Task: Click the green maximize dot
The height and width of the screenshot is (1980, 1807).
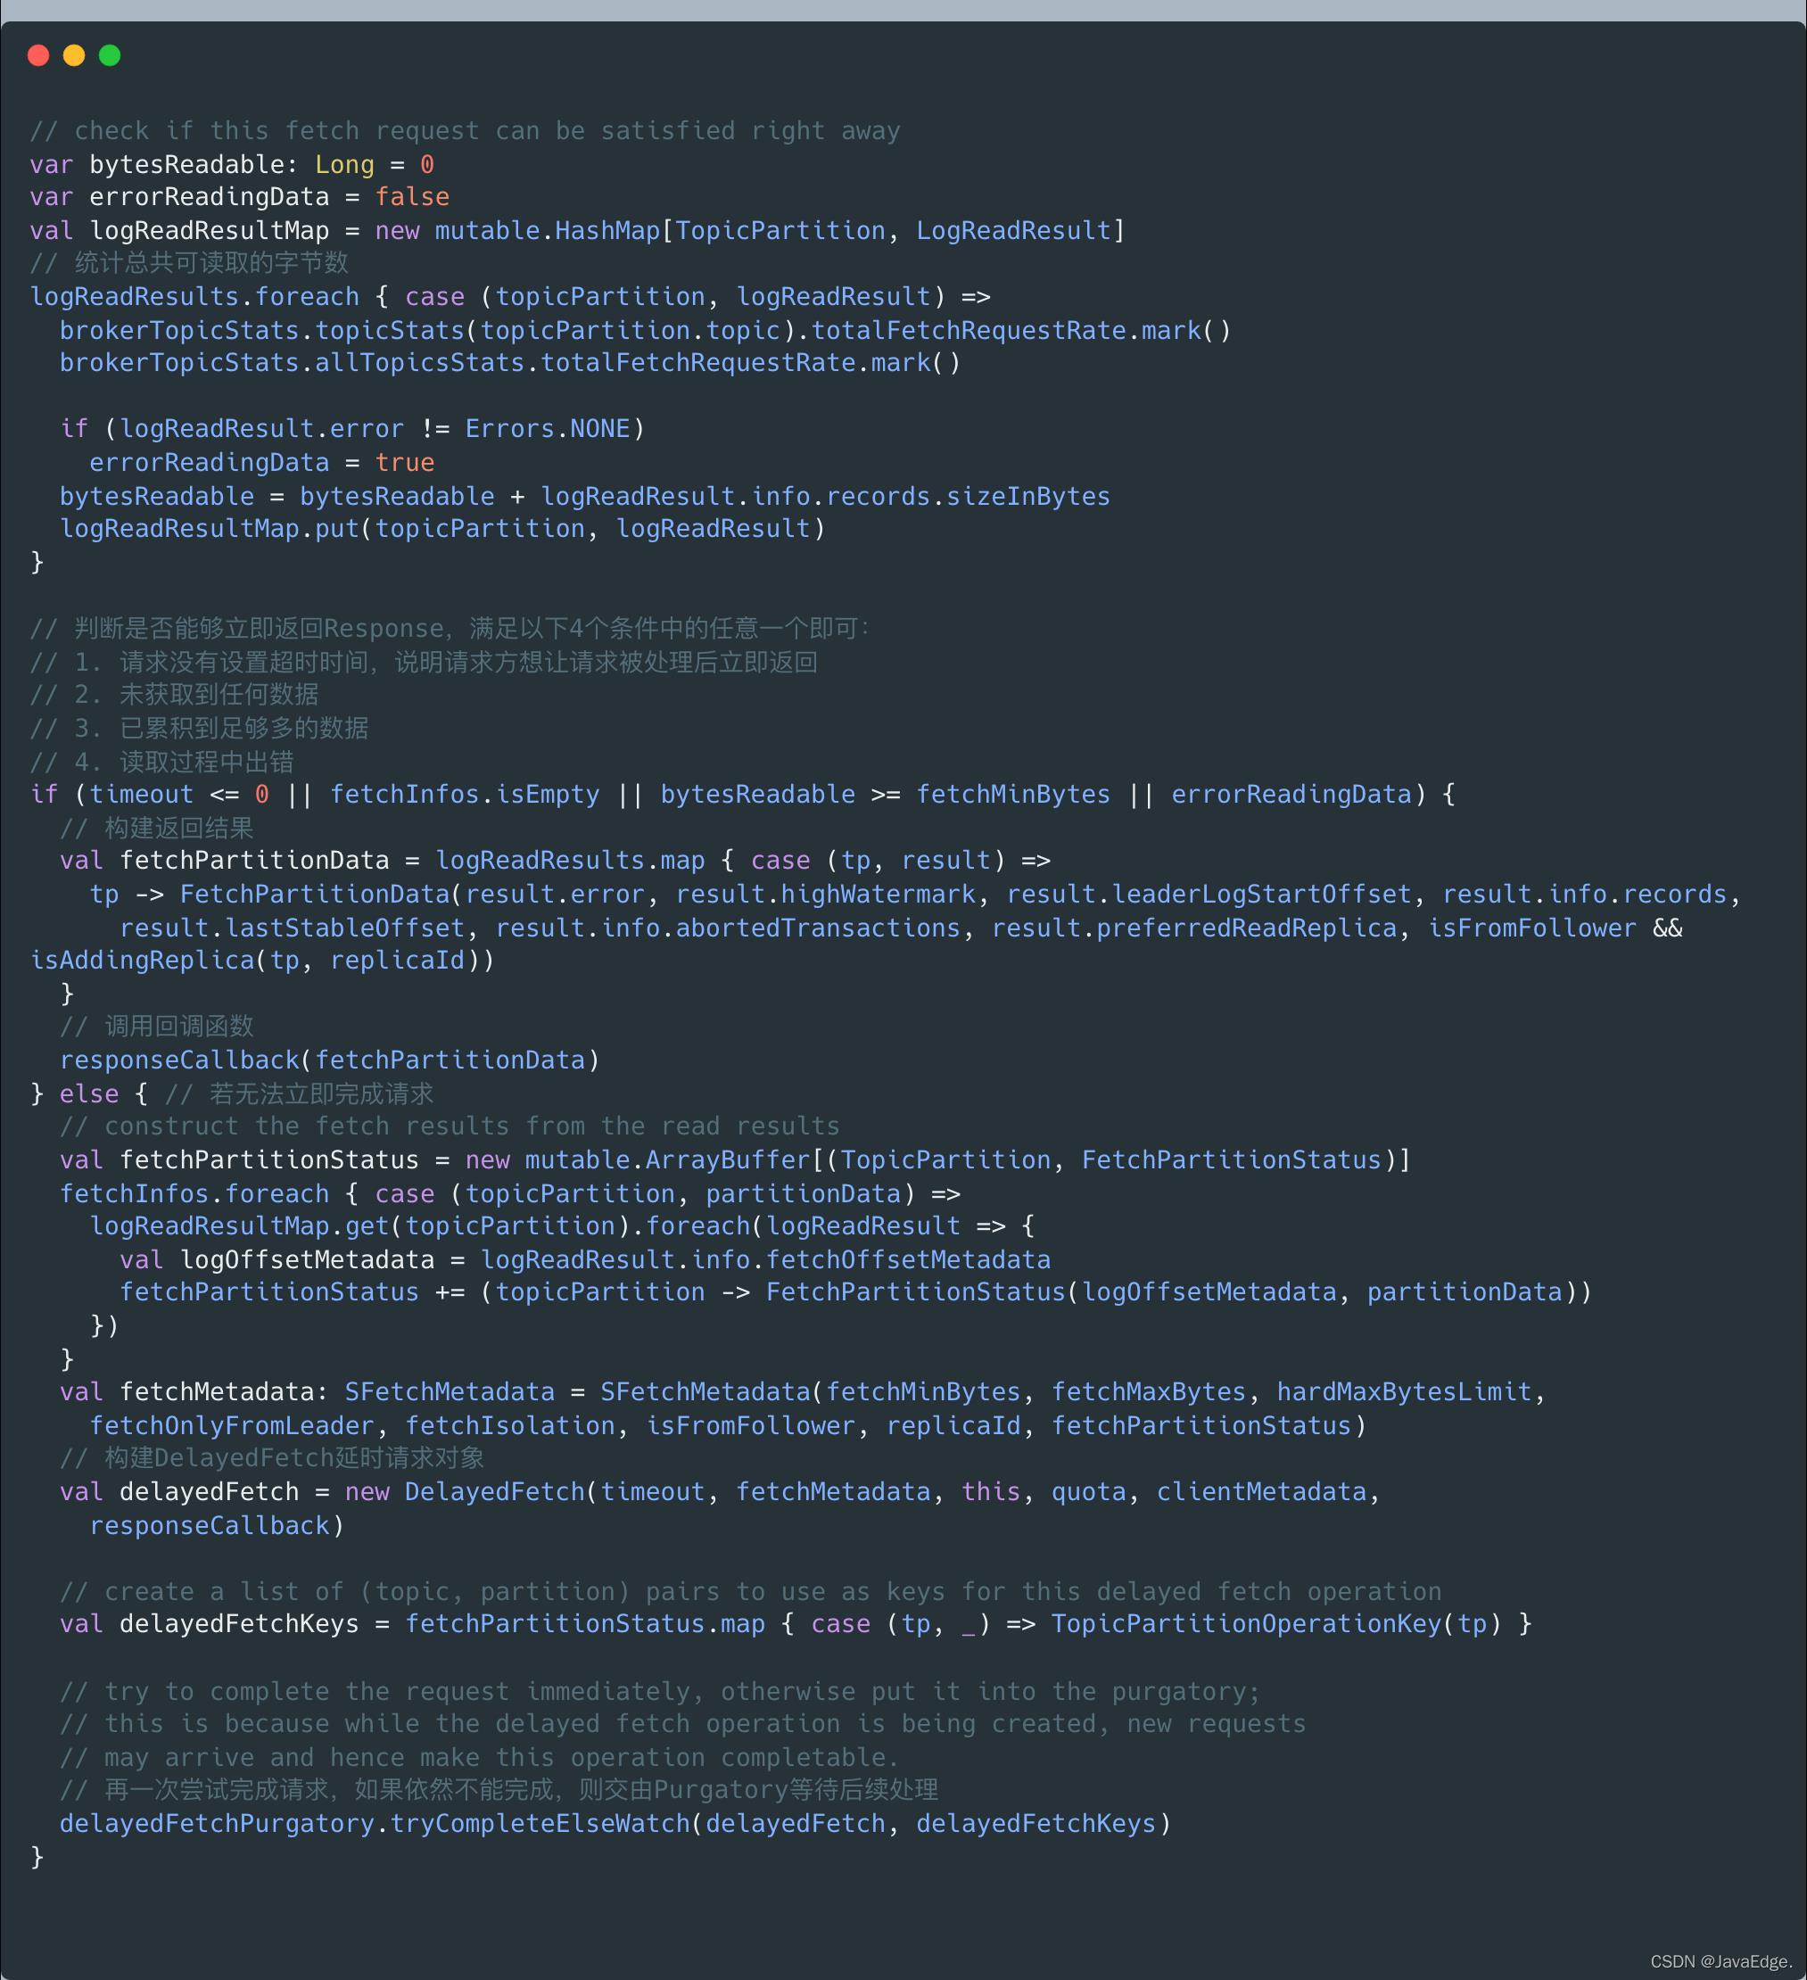Action: click(110, 55)
